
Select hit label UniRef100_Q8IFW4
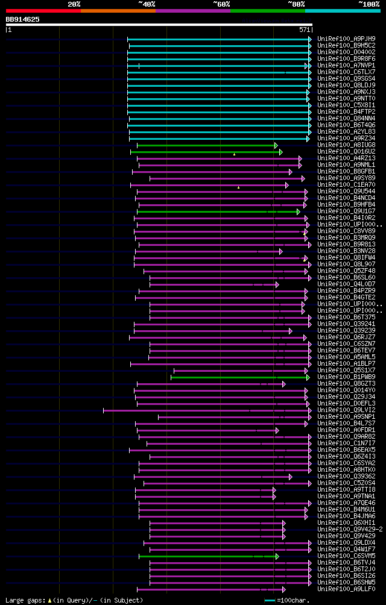coord(346,258)
